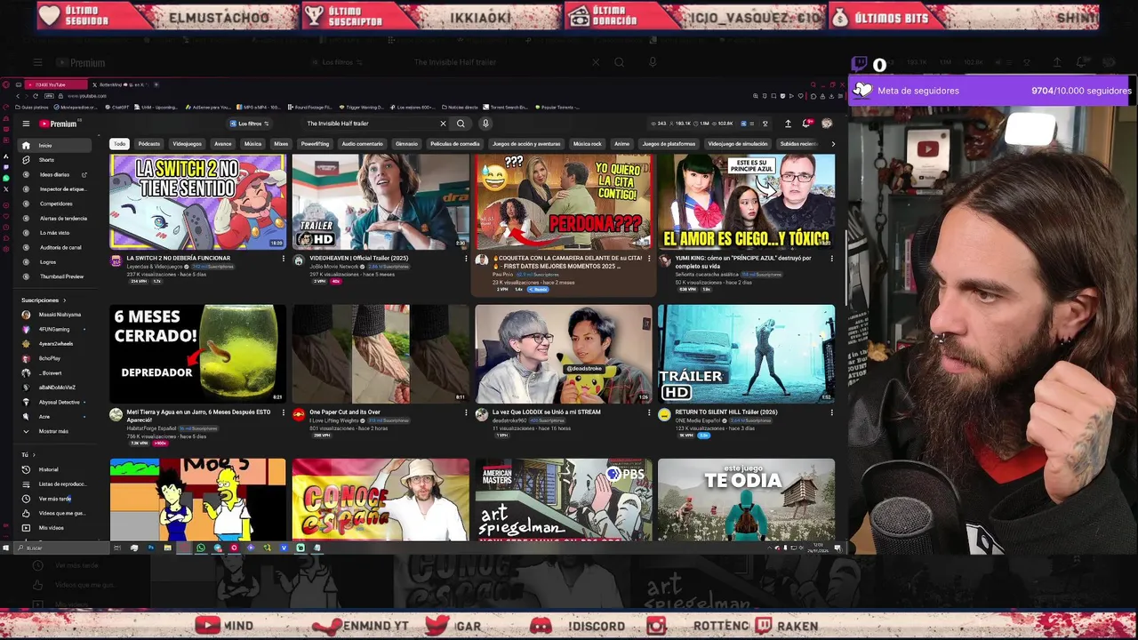
Task: Open the 6 MESES CERRADO thumbnail
Action: [x=197, y=354]
